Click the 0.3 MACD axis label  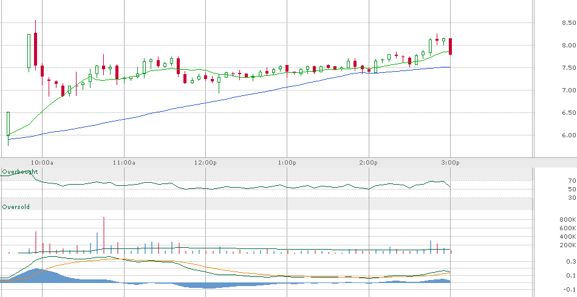(571, 262)
